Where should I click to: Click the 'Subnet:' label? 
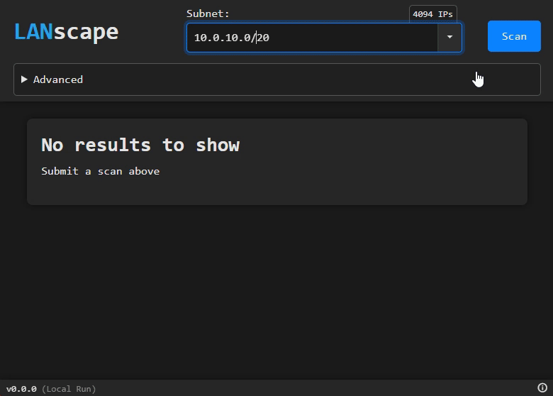[208, 13]
